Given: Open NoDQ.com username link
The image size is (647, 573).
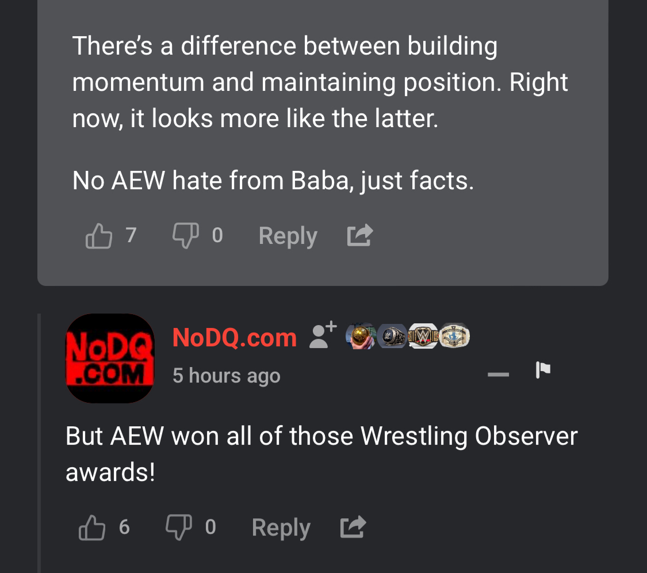Looking at the screenshot, I should (x=235, y=337).
